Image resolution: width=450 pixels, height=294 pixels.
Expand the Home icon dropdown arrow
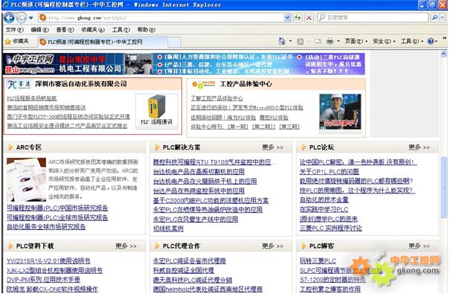click(290, 42)
